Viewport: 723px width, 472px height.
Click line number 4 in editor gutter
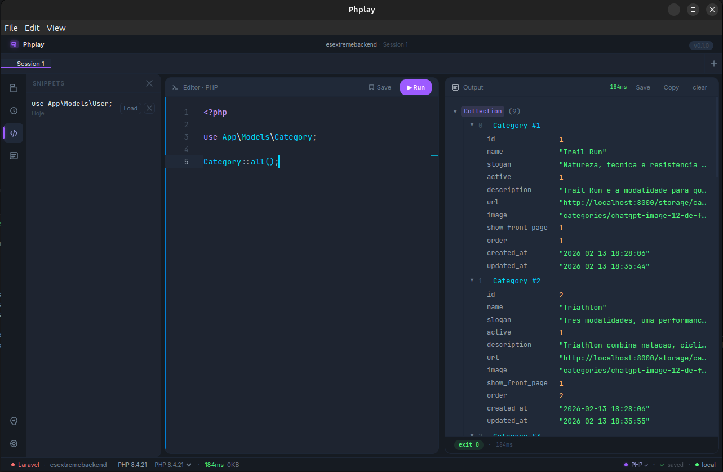click(186, 149)
